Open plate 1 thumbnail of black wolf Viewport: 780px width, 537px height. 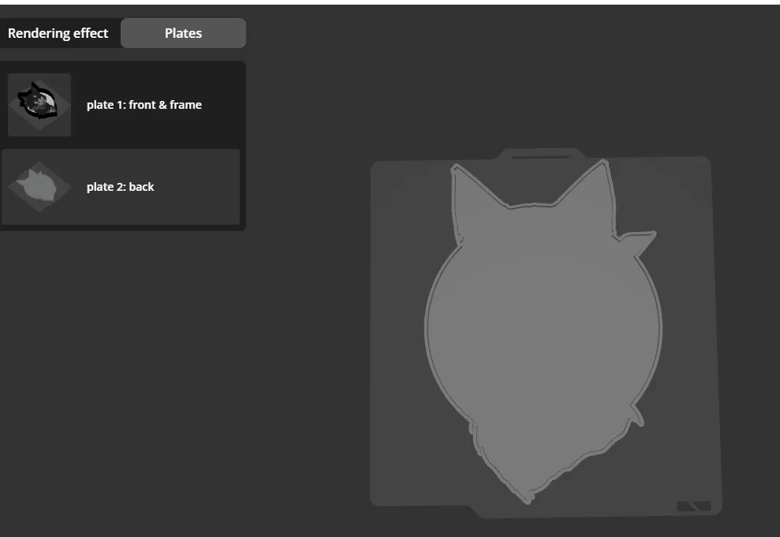point(39,105)
